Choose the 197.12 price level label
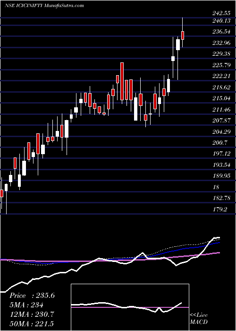The width and height of the screenshot is (236, 331). (x=221, y=154)
